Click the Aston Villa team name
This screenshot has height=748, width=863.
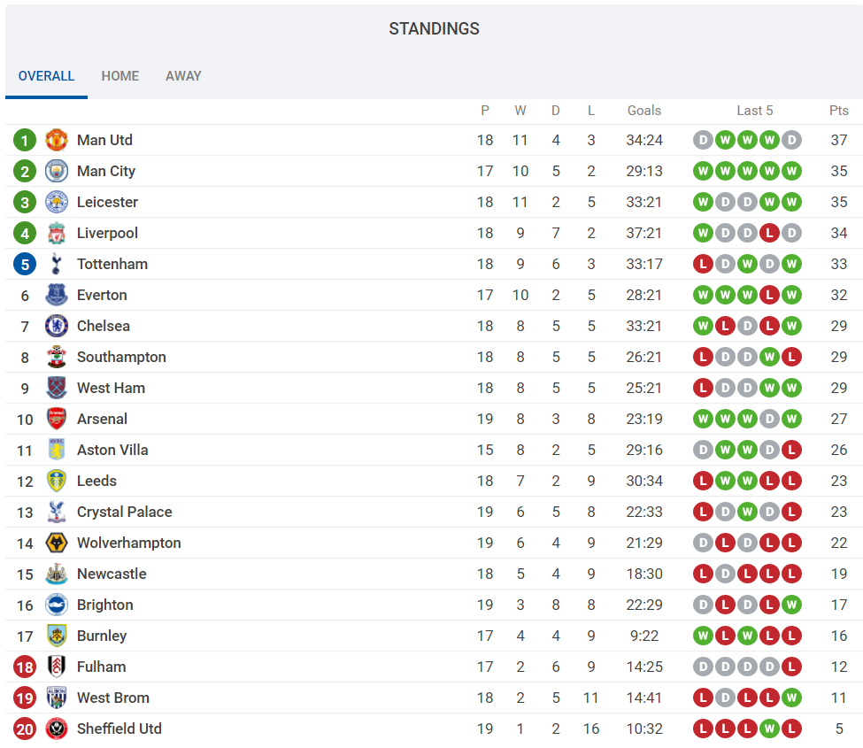coord(112,450)
